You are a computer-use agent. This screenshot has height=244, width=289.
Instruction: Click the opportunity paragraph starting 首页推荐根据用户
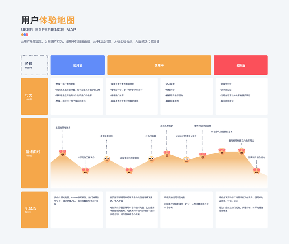point(132,199)
